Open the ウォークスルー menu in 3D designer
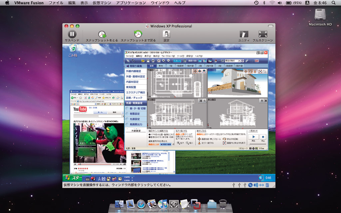Viewport: 341px width, 213px height. [x=168, y=56]
